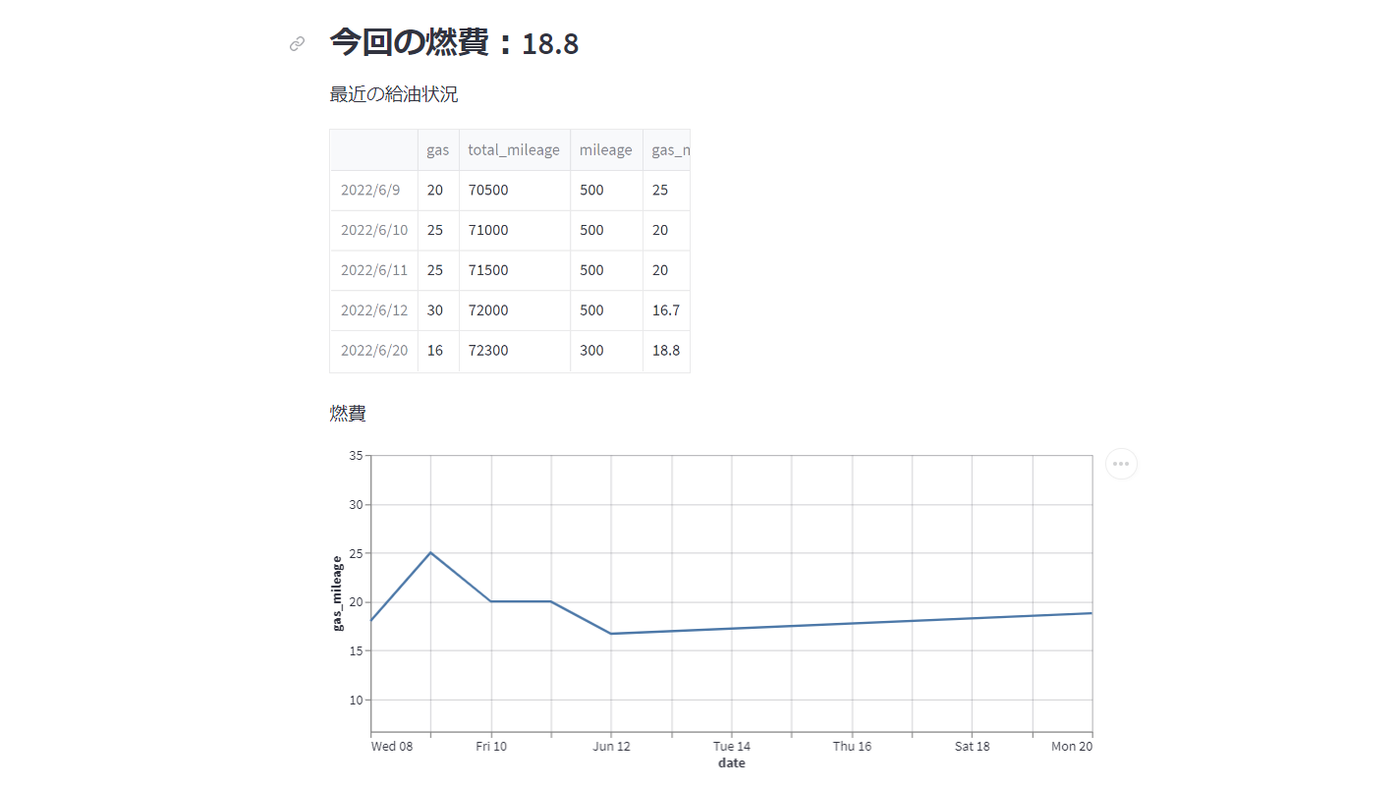Click the chart line at its peak
The width and height of the screenshot is (1400, 788).
pos(431,553)
